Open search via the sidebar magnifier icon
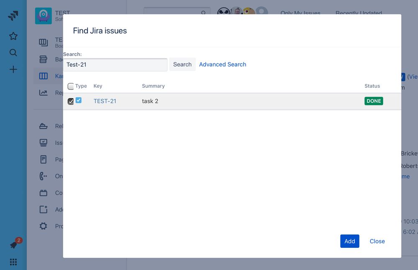Viewport: 418px width, 270px height. pos(13,53)
